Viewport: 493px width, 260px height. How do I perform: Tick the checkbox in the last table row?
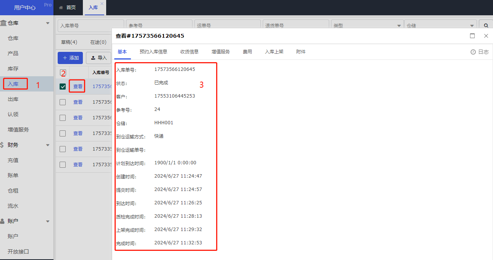pyautogui.click(x=63, y=165)
